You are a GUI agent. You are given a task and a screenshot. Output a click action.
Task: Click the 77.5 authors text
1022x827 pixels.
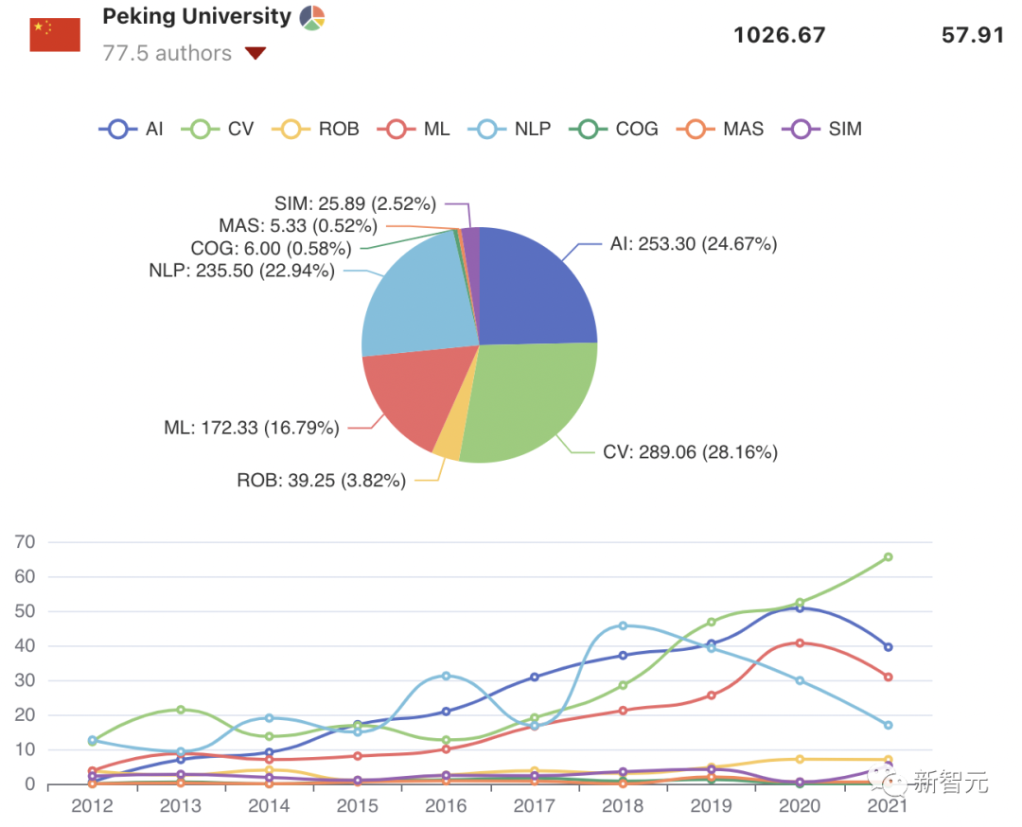click(x=167, y=54)
